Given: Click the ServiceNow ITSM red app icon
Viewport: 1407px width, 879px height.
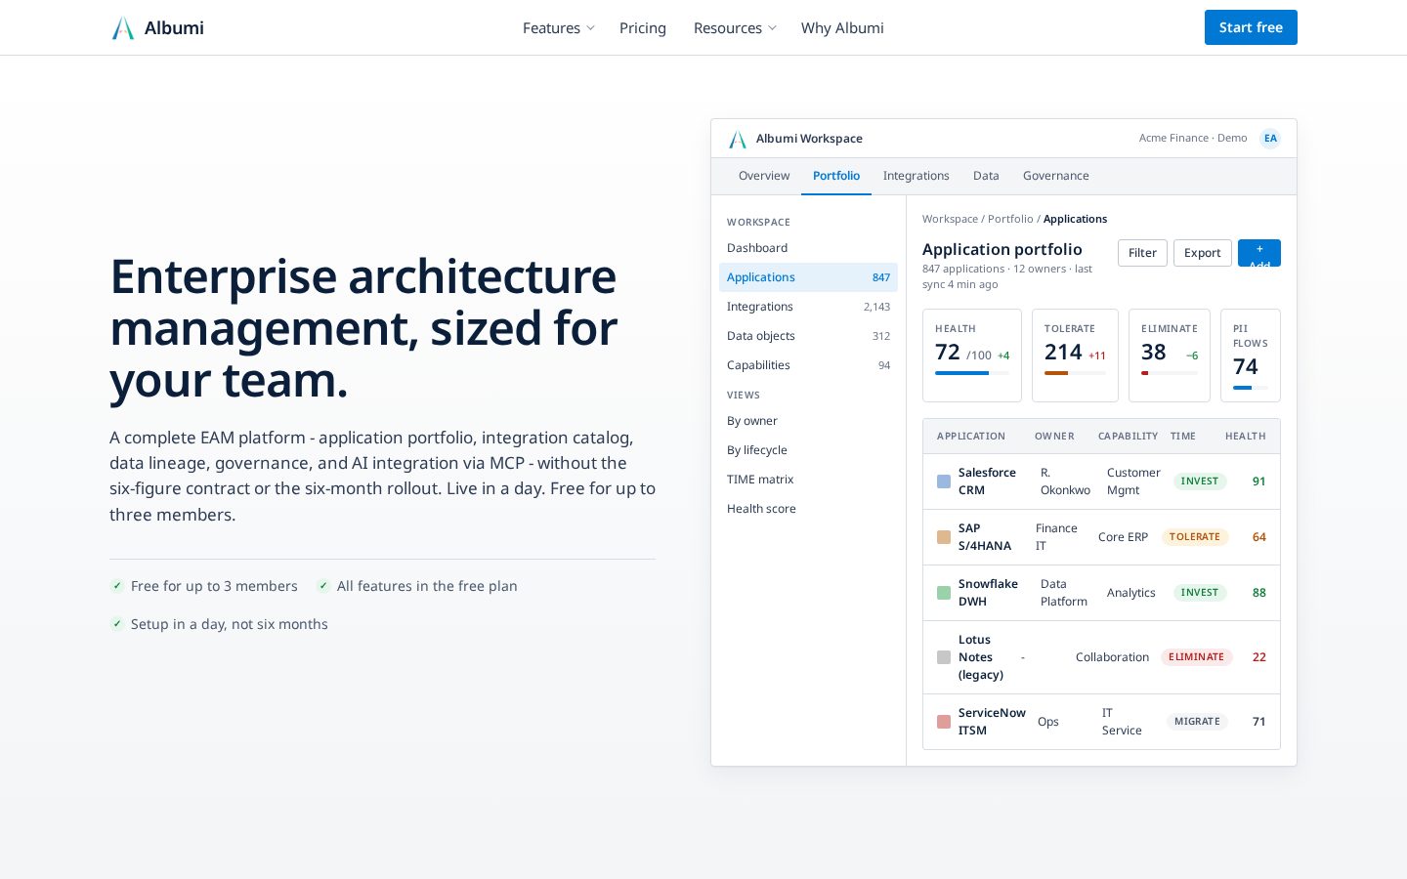Looking at the screenshot, I should 944,722.
